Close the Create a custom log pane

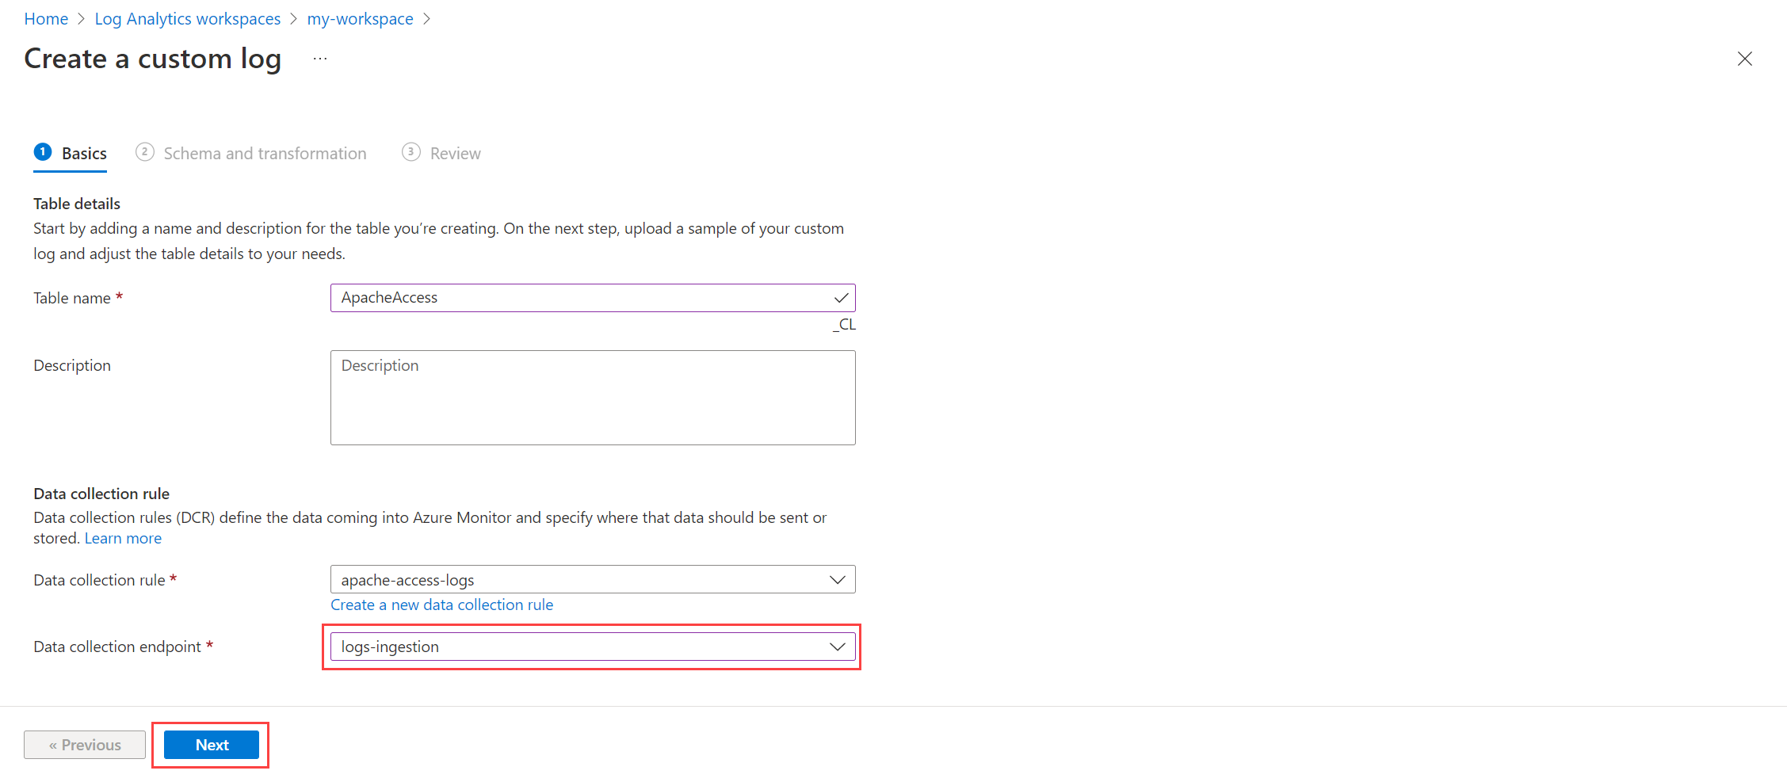point(1744,59)
